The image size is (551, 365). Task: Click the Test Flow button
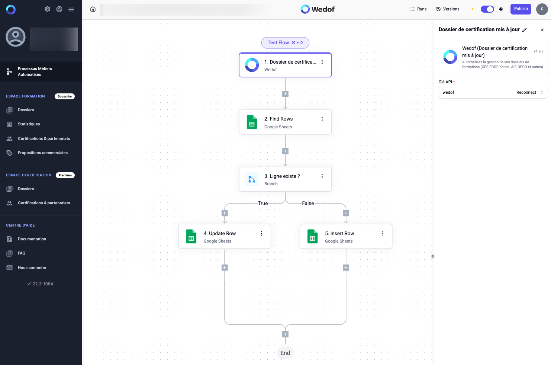285,43
